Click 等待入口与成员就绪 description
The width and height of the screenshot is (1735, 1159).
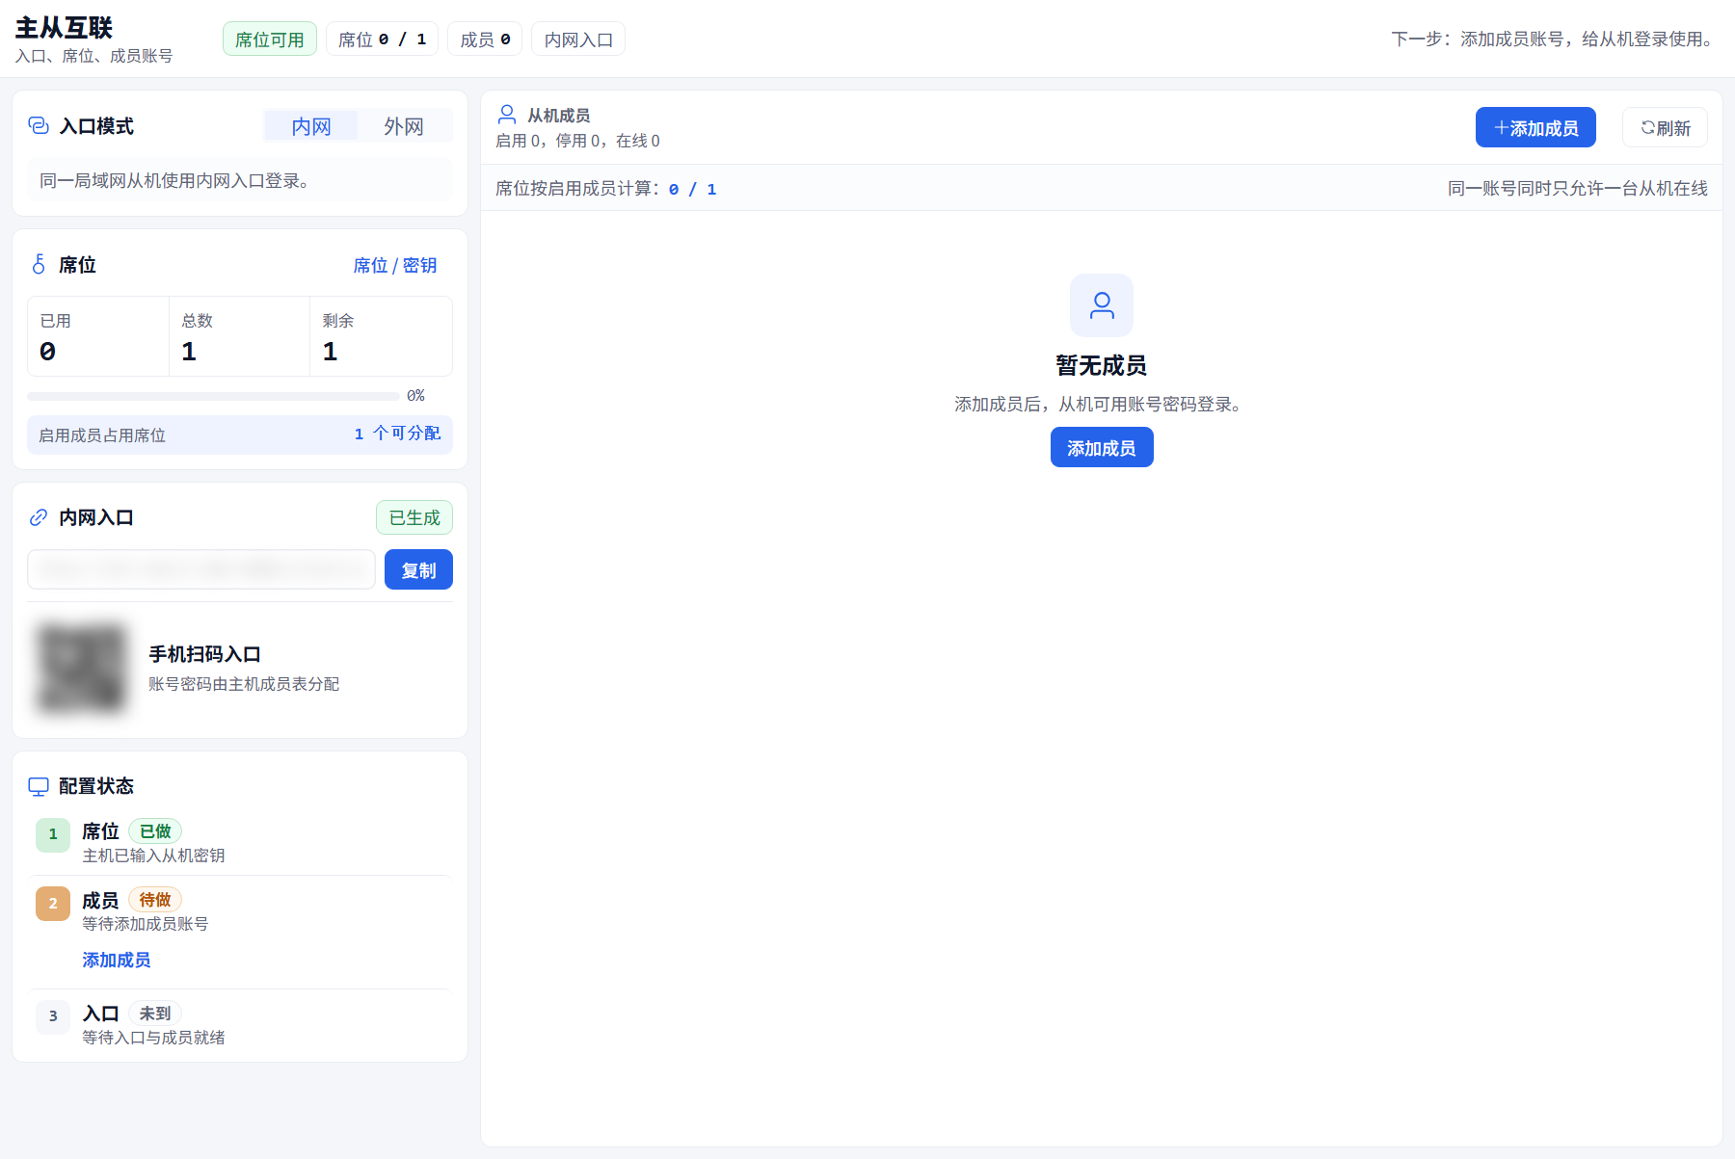coord(153,1038)
